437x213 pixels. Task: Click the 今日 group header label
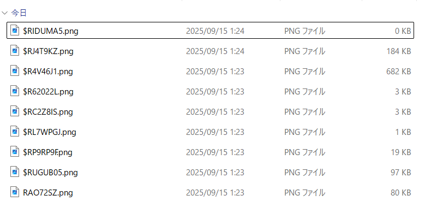click(x=19, y=13)
